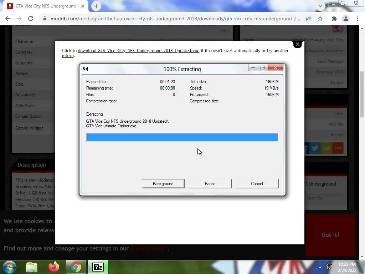Click the Background button in 7-Zip dialog
Screen dimensions: 365x274
[163, 184]
